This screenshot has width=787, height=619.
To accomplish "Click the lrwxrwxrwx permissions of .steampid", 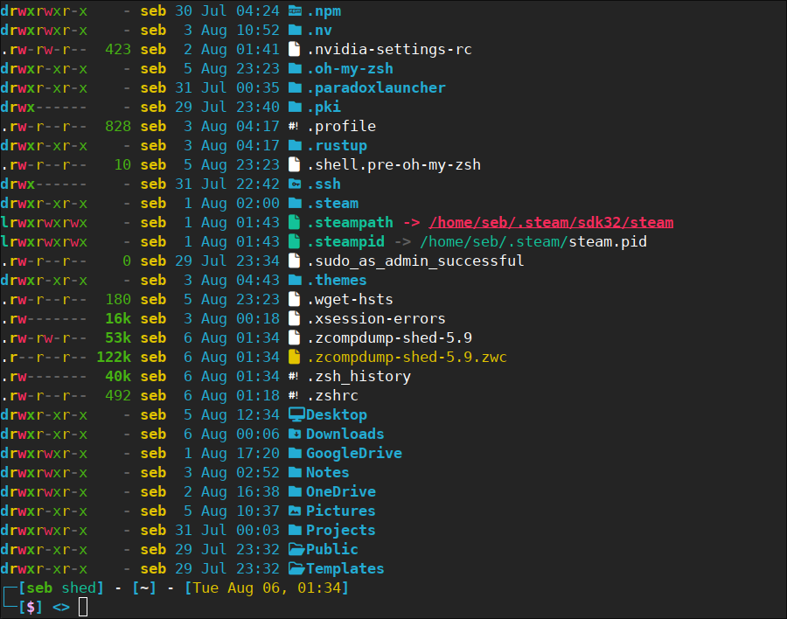I will (44, 241).
